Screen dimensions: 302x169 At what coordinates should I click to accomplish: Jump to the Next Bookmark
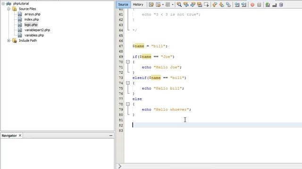(221, 5)
